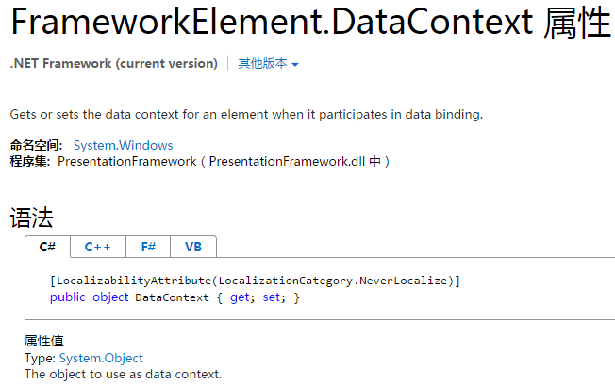Image resolution: width=615 pixels, height=385 pixels.
Task: Click the blue object keyword in code
Action: (x=110, y=297)
